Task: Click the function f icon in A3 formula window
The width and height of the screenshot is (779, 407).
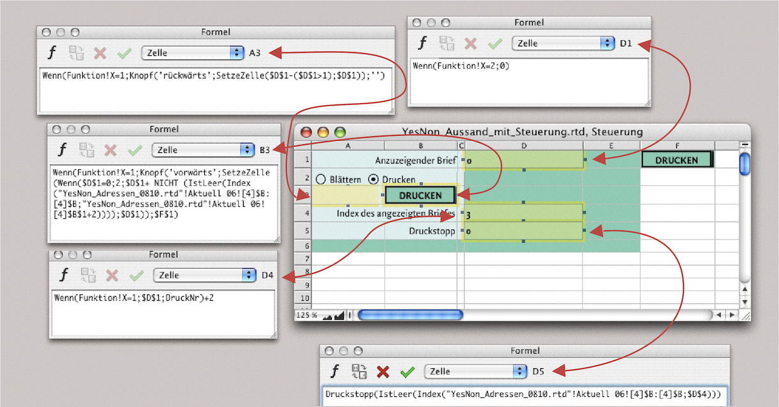Action: (51, 52)
